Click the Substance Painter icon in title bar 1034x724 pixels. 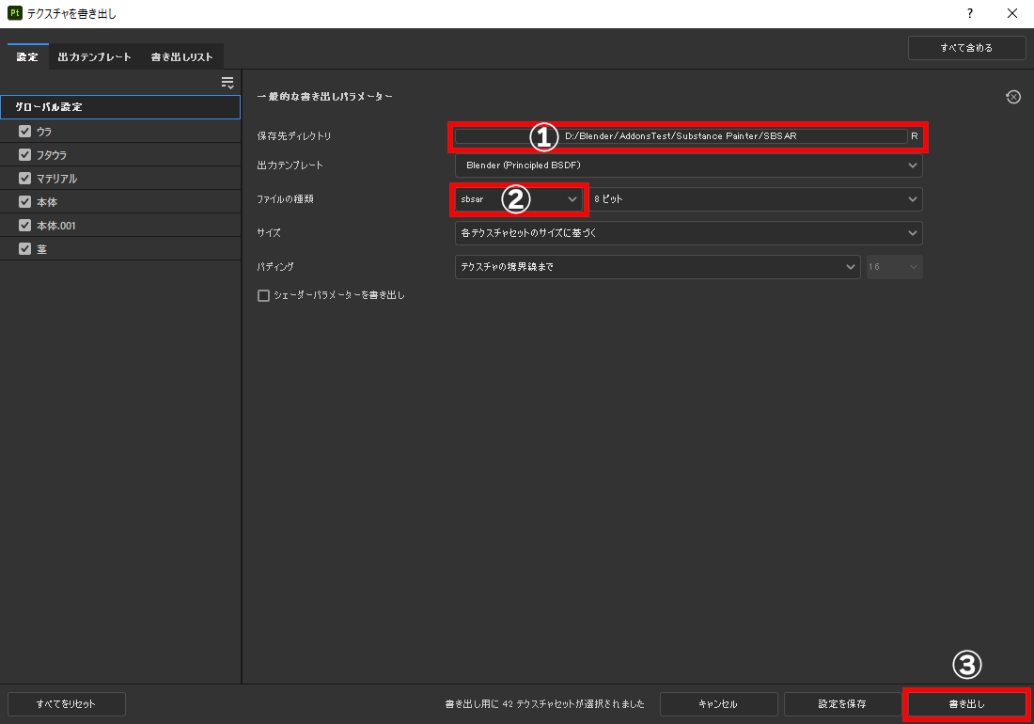[x=13, y=13]
